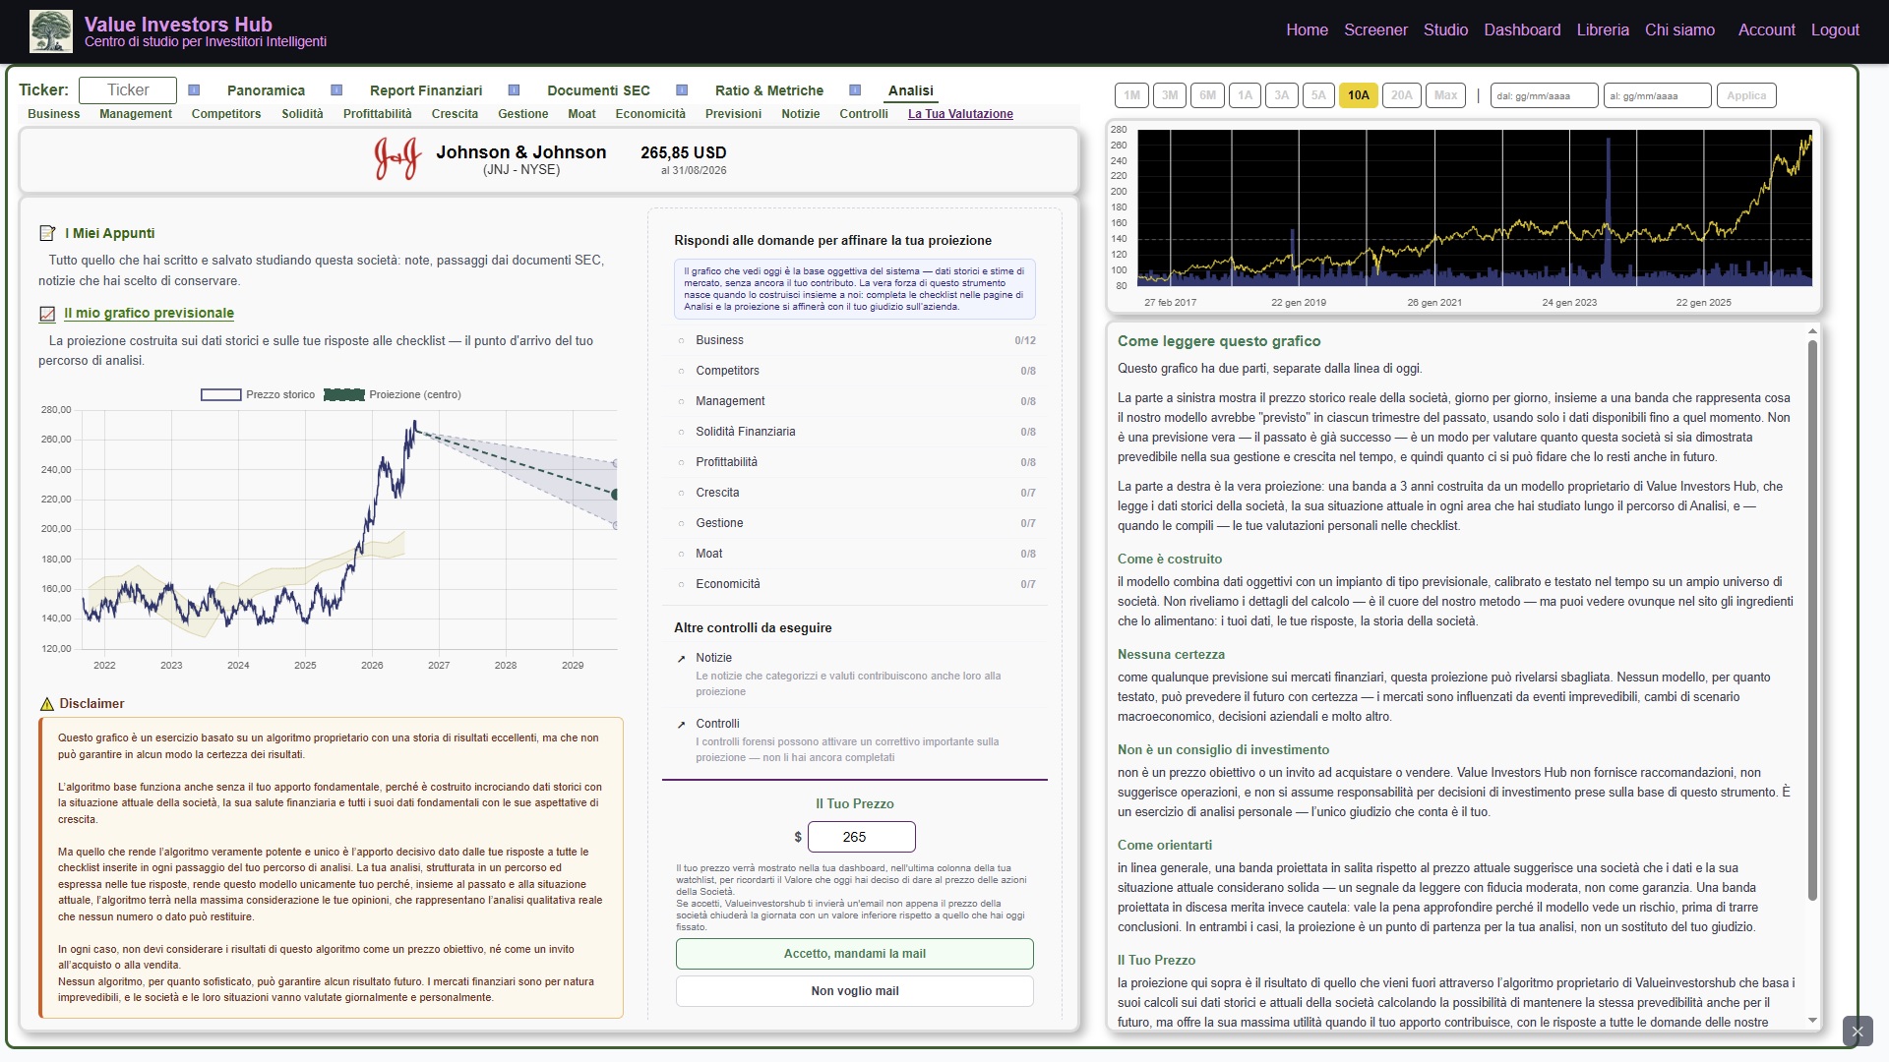The width and height of the screenshot is (1889, 1062).
Task: Click the info icon before Documenti SEC
Action: pyautogui.click(x=514, y=90)
